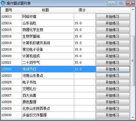Maximize the question list window
This screenshot has height=121, width=136.
click(x=121, y=3)
